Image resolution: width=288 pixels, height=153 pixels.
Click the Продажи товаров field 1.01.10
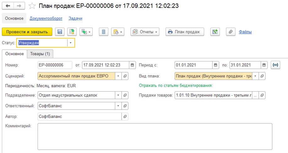tap(214, 95)
